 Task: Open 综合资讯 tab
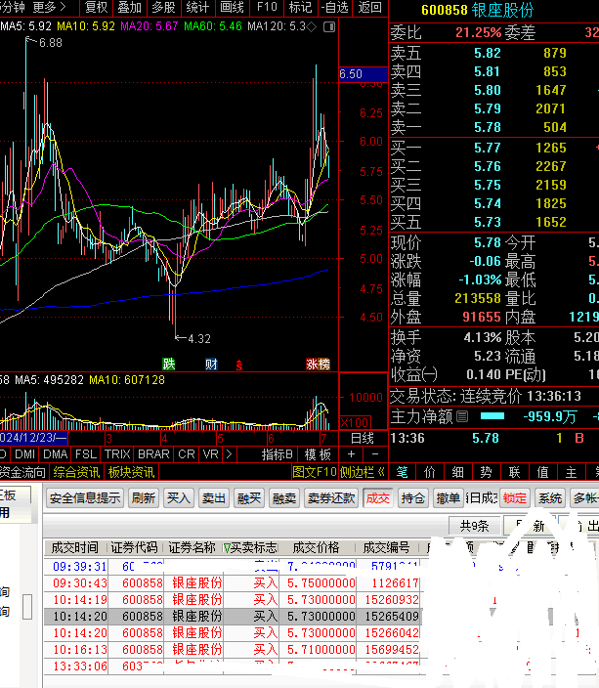tap(76, 472)
